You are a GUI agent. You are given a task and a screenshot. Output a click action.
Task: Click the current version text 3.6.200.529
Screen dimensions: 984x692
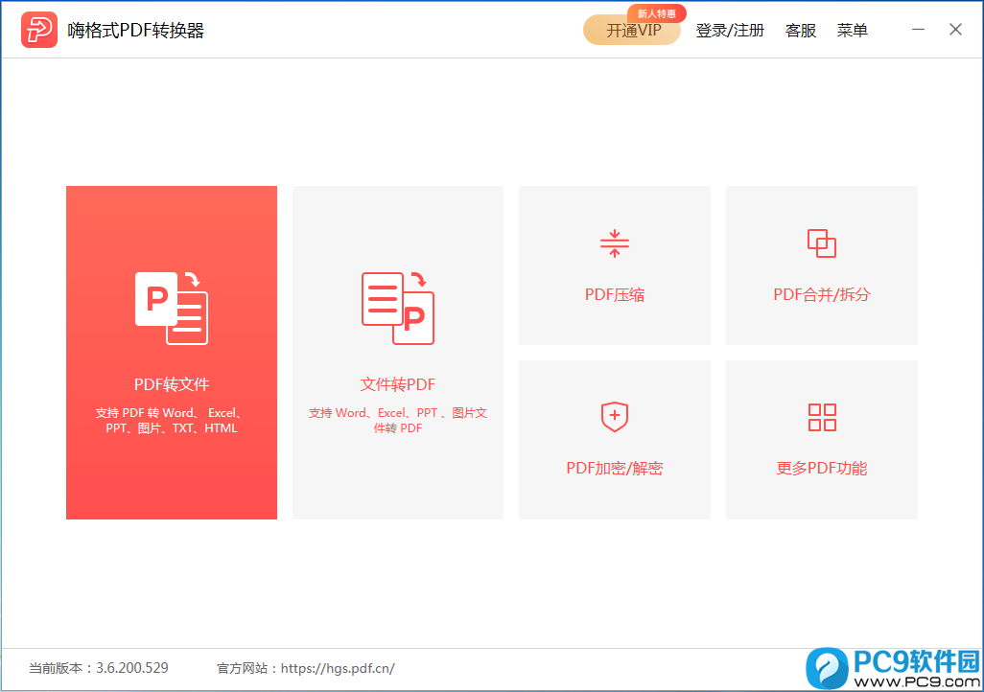(x=131, y=667)
